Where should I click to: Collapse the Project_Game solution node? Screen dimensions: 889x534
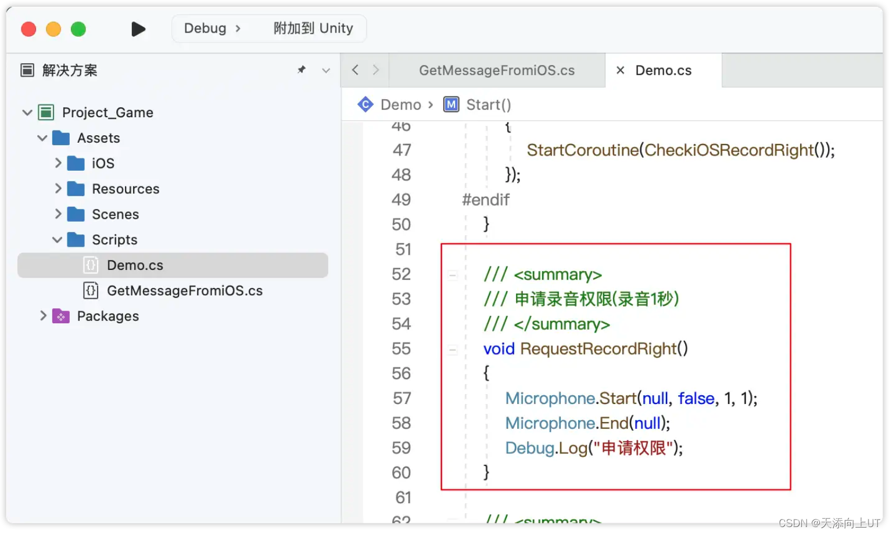pos(27,112)
